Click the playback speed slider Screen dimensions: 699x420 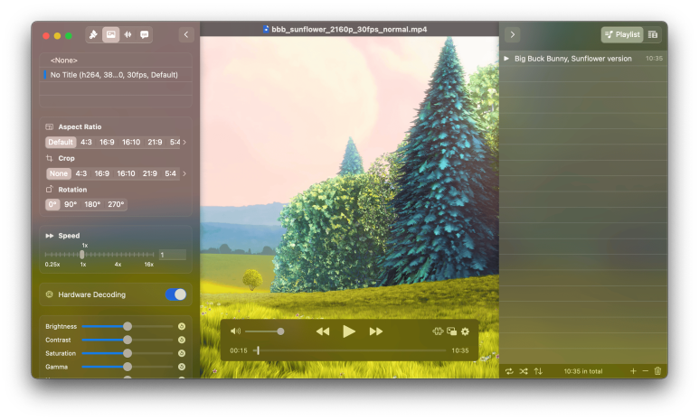click(x=99, y=255)
